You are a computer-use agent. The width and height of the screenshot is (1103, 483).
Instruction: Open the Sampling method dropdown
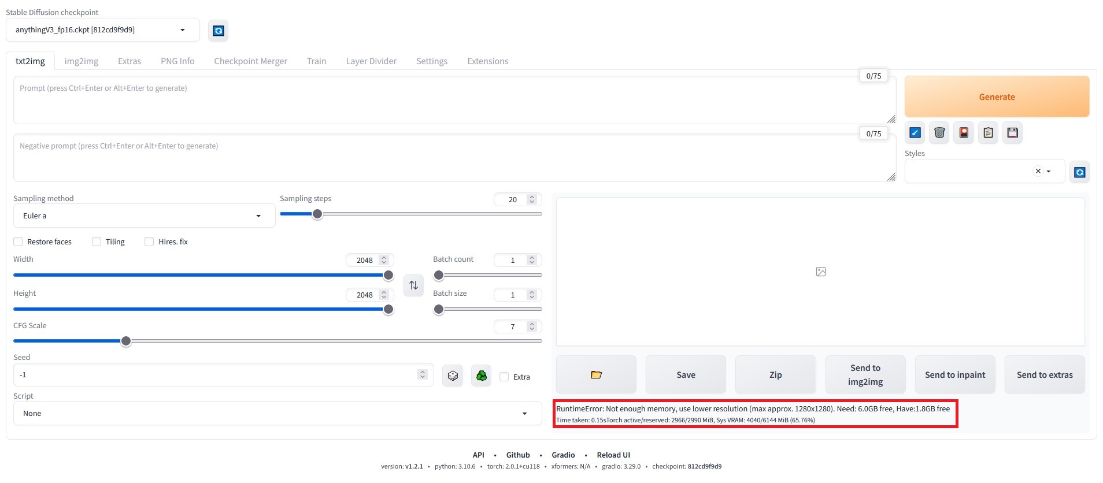[x=144, y=216]
